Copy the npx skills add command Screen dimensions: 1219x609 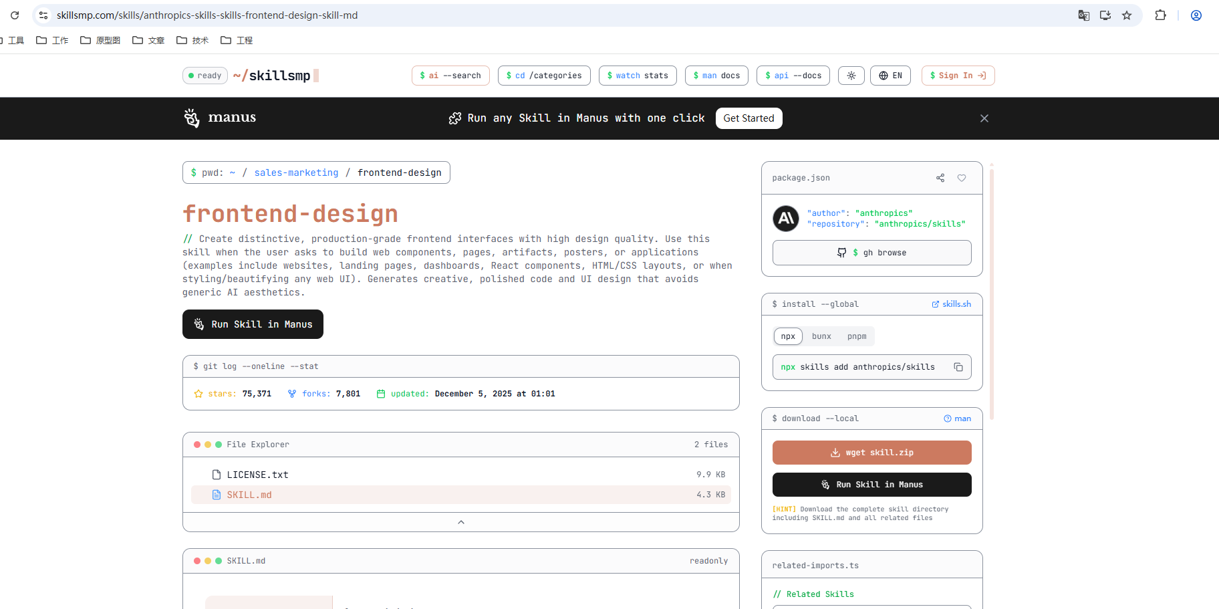click(x=958, y=367)
